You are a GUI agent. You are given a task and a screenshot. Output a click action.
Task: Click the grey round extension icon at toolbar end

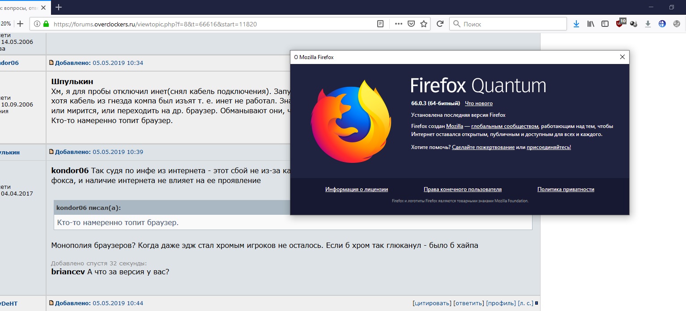pos(677,24)
